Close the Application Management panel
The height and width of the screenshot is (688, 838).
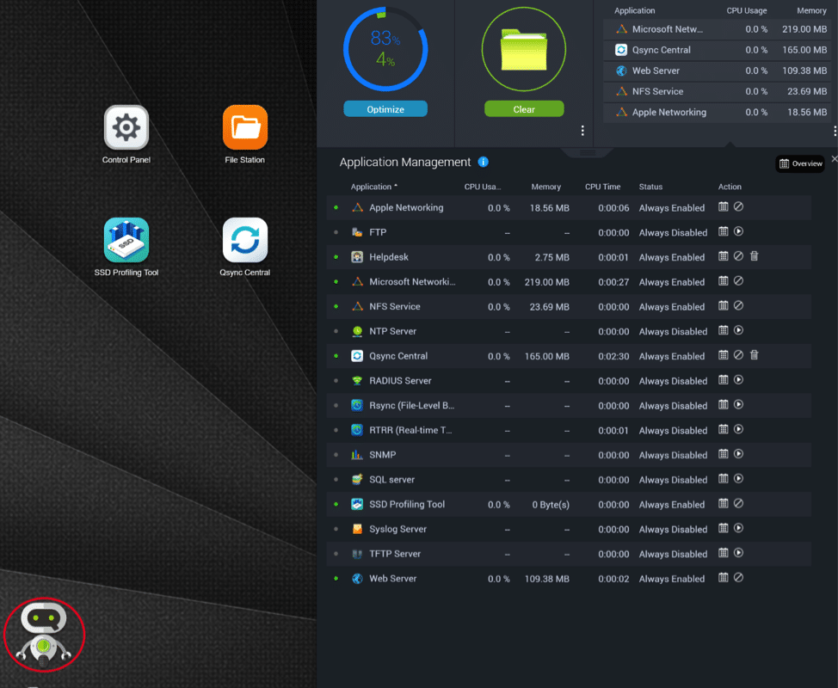(x=834, y=158)
